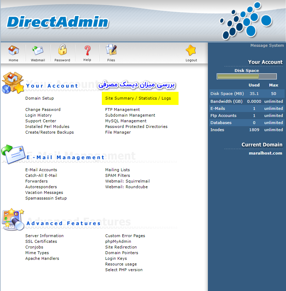Open Autoresponders

(x=41, y=187)
